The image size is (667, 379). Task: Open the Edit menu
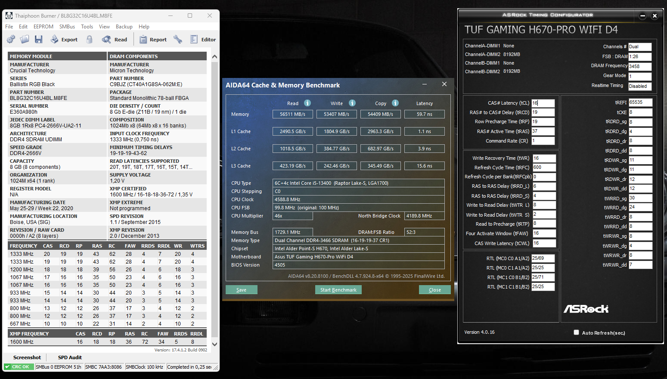pyautogui.click(x=23, y=27)
